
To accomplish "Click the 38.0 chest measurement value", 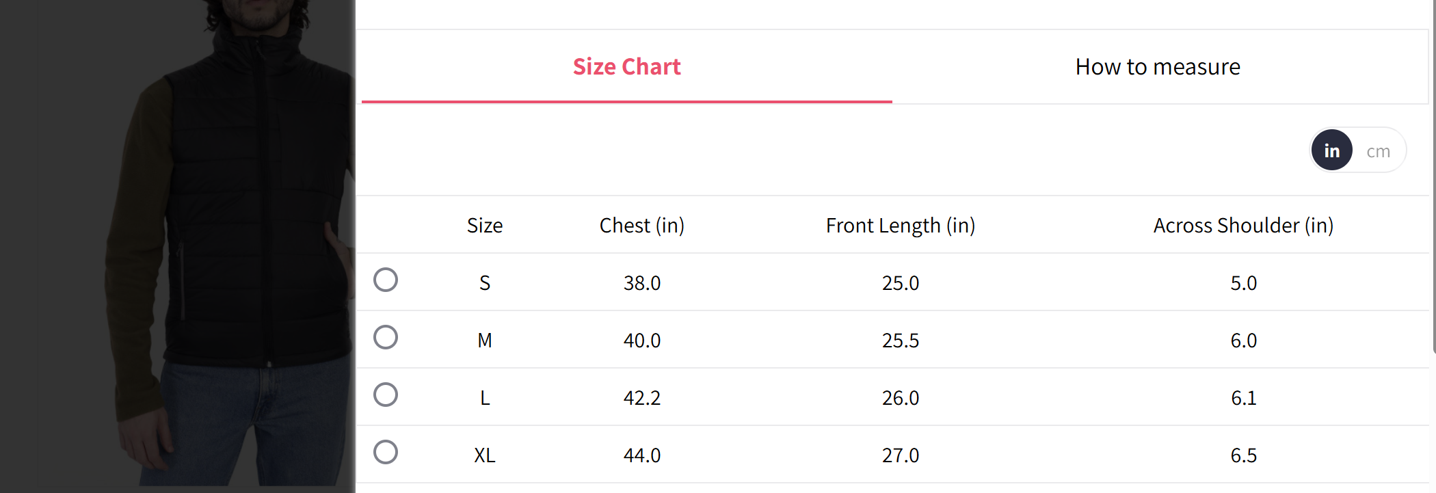I will point(641,283).
